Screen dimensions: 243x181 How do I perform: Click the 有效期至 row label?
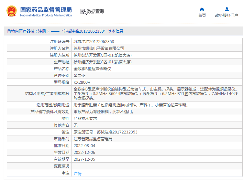point(61,159)
